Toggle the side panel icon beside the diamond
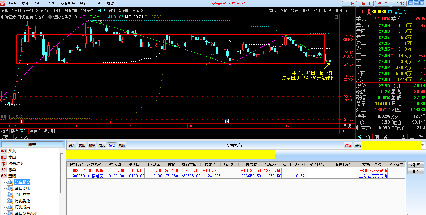This screenshot has width=426, height=215. (x=336, y=17)
